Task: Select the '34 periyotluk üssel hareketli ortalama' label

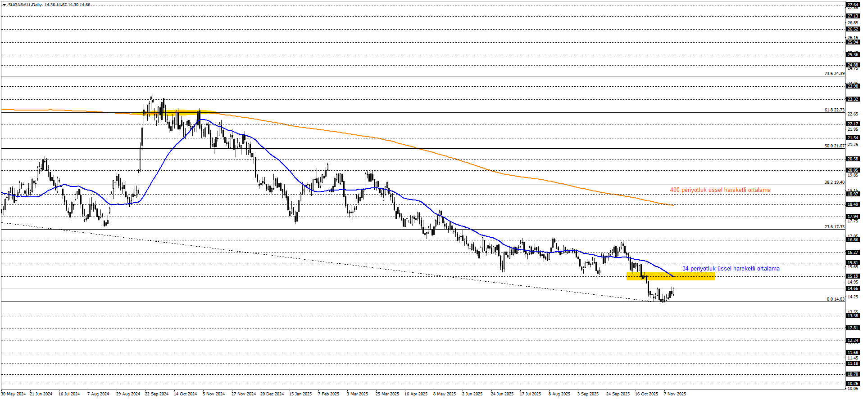Action: click(x=731, y=269)
